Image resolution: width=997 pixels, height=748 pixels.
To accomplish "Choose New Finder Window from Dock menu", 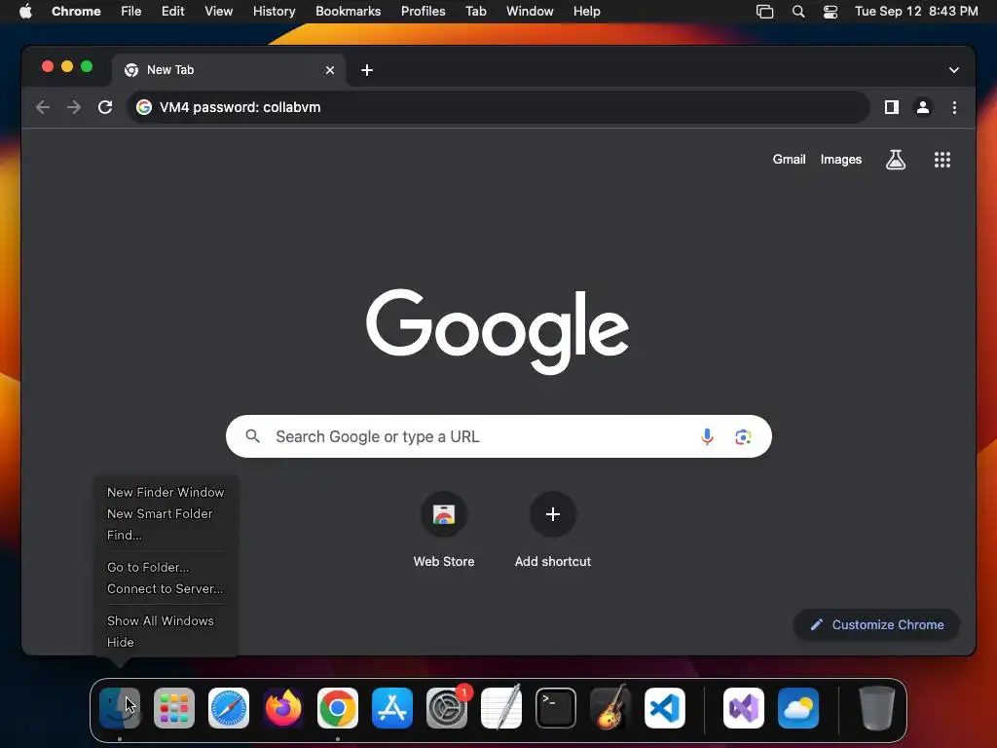I will (x=166, y=492).
